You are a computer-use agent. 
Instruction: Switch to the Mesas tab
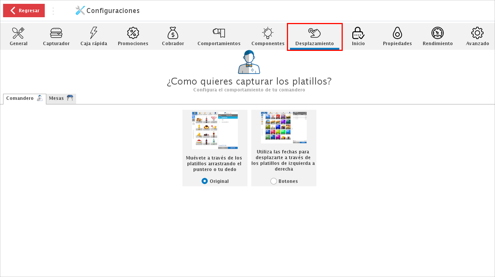pos(61,98)
